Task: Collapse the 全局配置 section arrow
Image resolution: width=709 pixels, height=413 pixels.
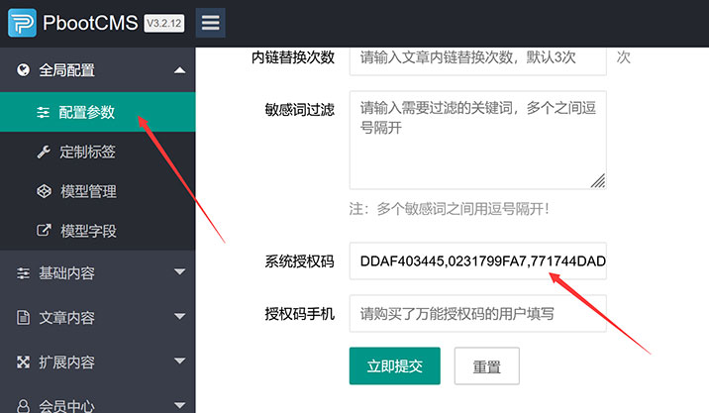Action: tap(179, 70)
